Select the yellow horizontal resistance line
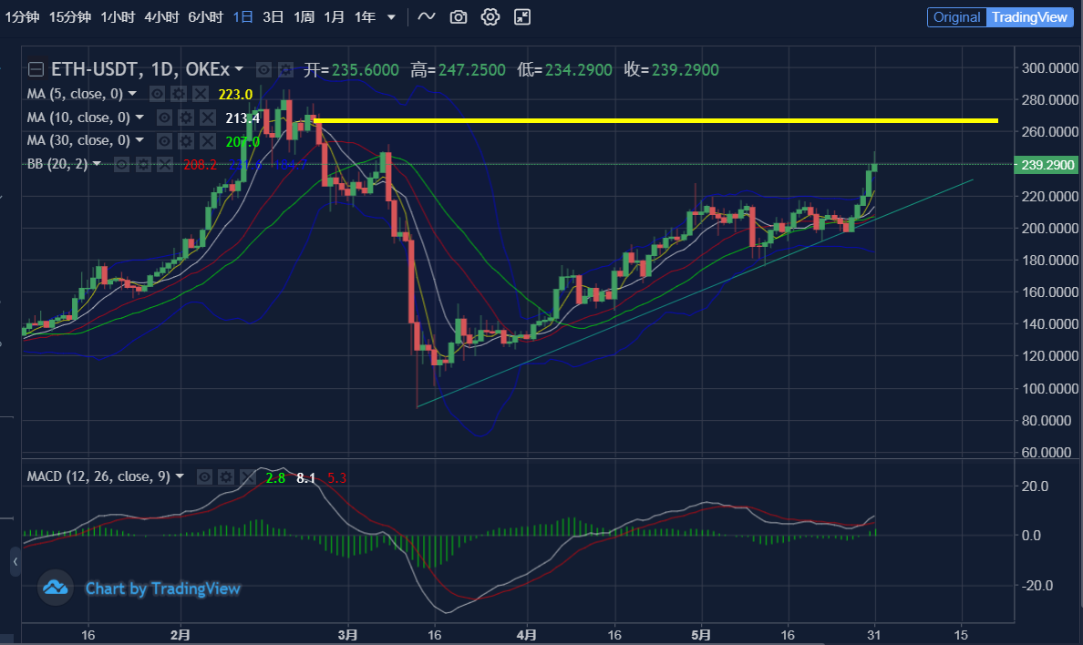This screenshot has height=645, width=1083. coord(655,121)
